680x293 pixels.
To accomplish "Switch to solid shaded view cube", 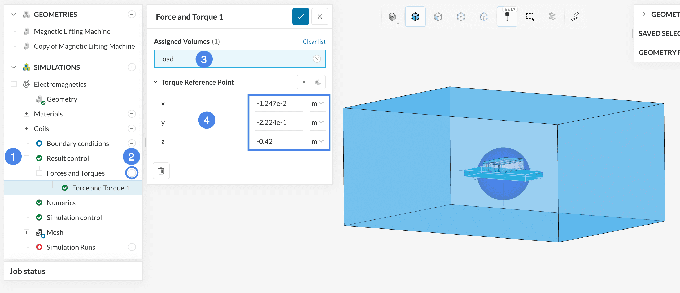I will [392, 17].
